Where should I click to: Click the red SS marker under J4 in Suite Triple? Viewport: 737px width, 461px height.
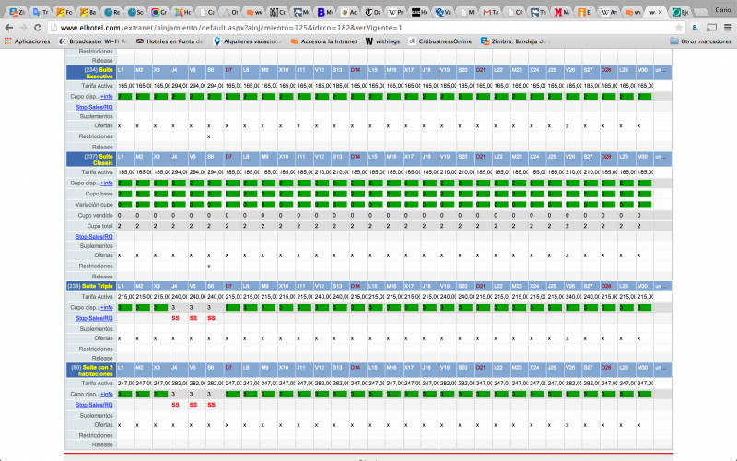click(174, 318)
